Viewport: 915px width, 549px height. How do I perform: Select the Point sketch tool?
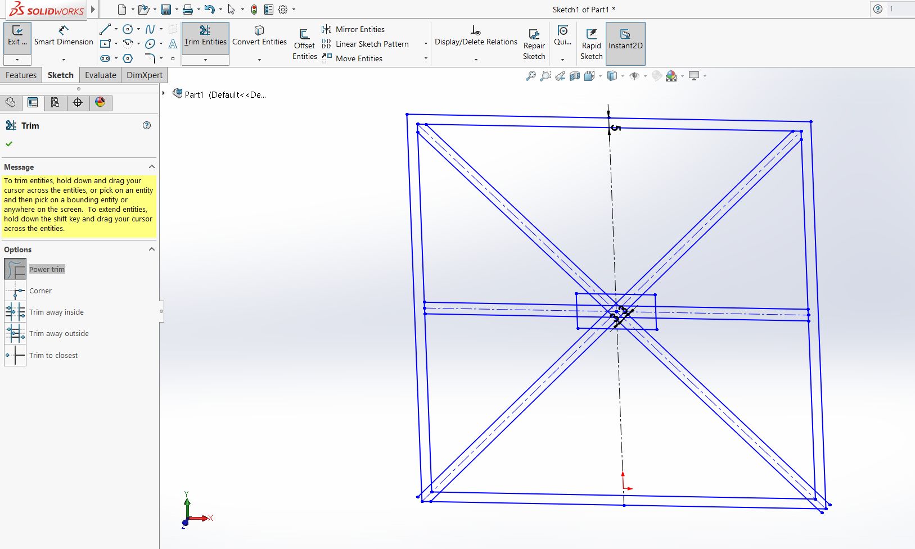coord(173,58)
